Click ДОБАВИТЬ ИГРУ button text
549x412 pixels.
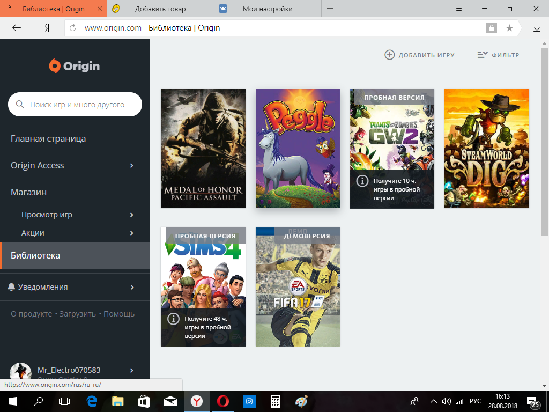[x=426, y=55]
